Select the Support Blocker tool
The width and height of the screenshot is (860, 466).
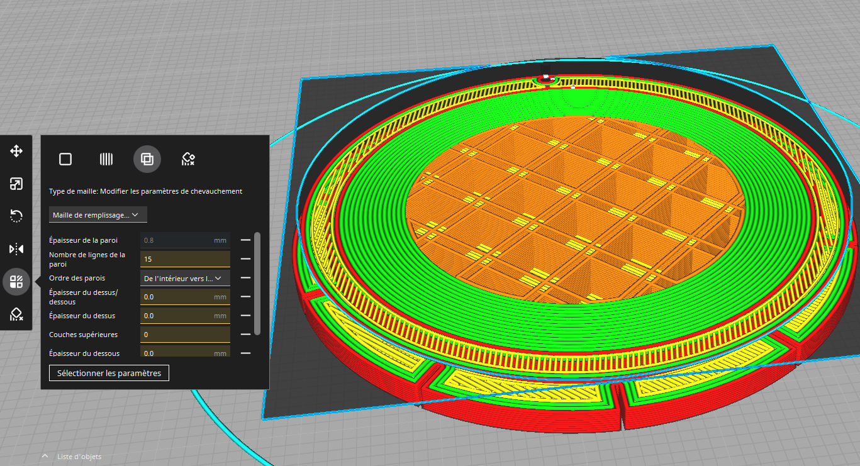(x=16, y=314)
